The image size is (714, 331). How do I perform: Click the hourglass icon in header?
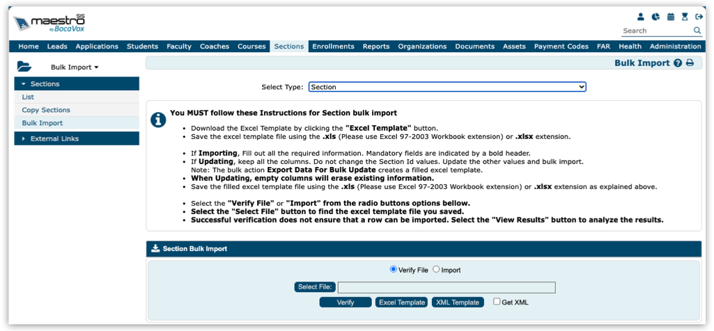click(685, 17)
